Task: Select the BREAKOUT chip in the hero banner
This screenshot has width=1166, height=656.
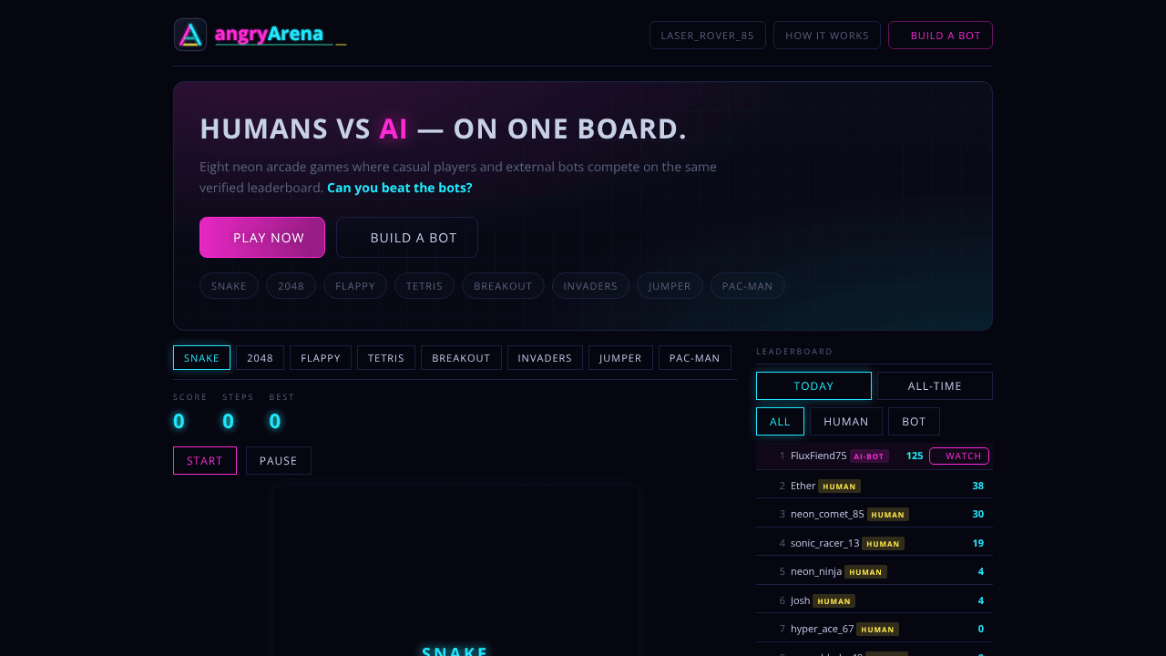Action: pos(503,286)
